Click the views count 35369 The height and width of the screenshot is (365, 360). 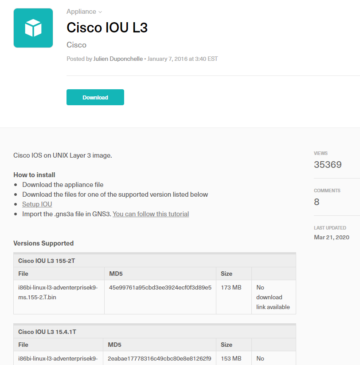pyautogui.click(x=328, y=165)
